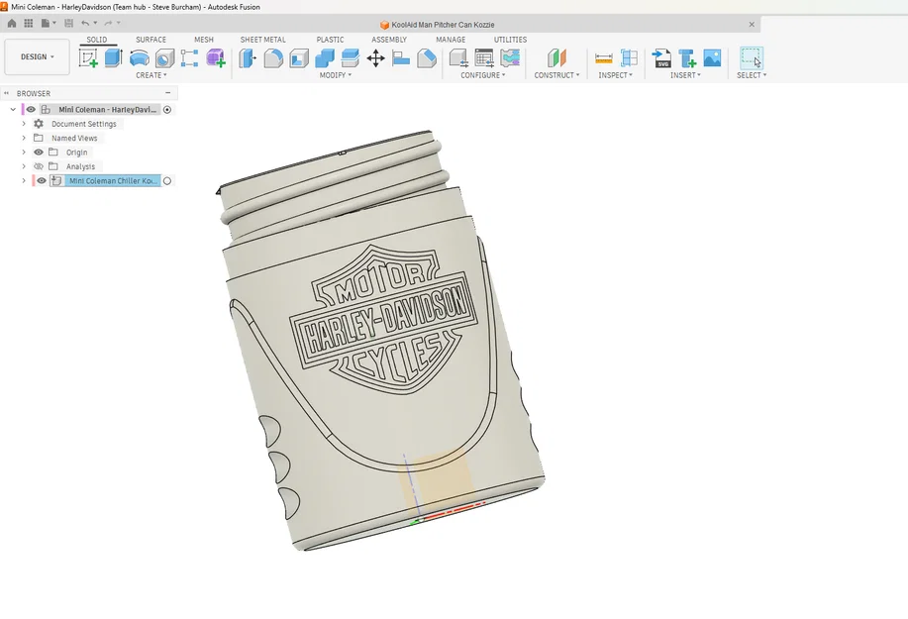
Task: Expand the Named Views node
Action: pos(24,138)
